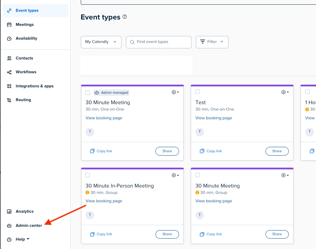View booking page for 30 Minute In-Person Meeting
This screenshot has height=249, width=316.
tap(104, 201)
